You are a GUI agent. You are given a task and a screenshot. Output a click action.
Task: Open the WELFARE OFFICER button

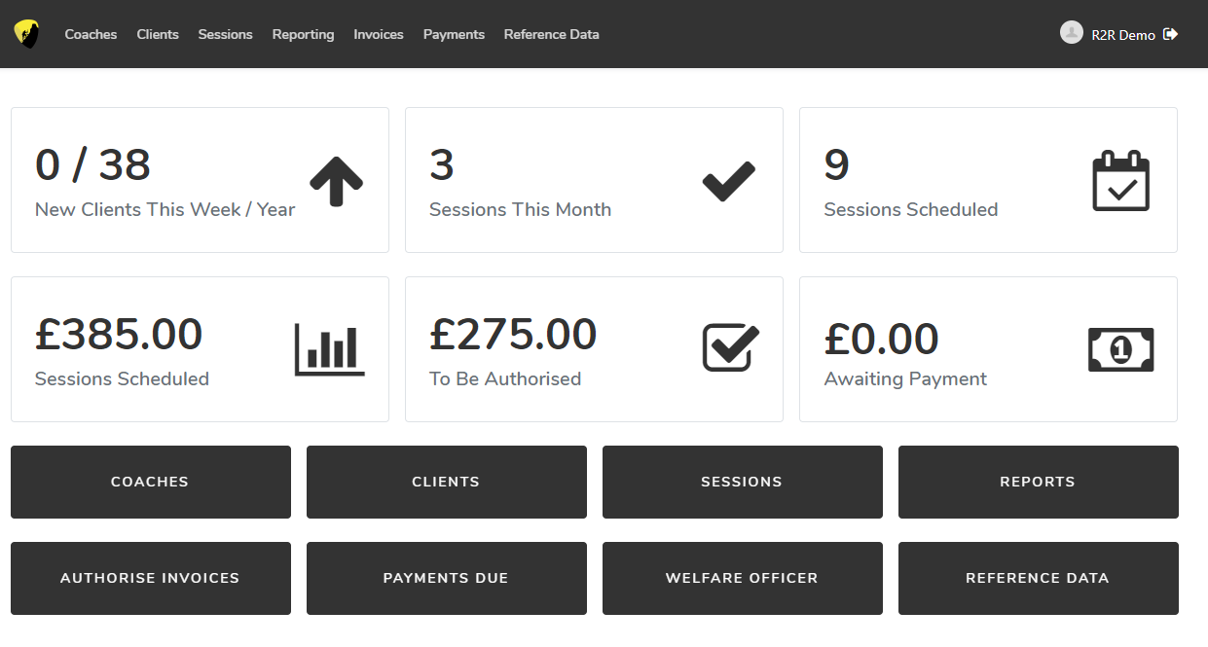pos(742,578)
